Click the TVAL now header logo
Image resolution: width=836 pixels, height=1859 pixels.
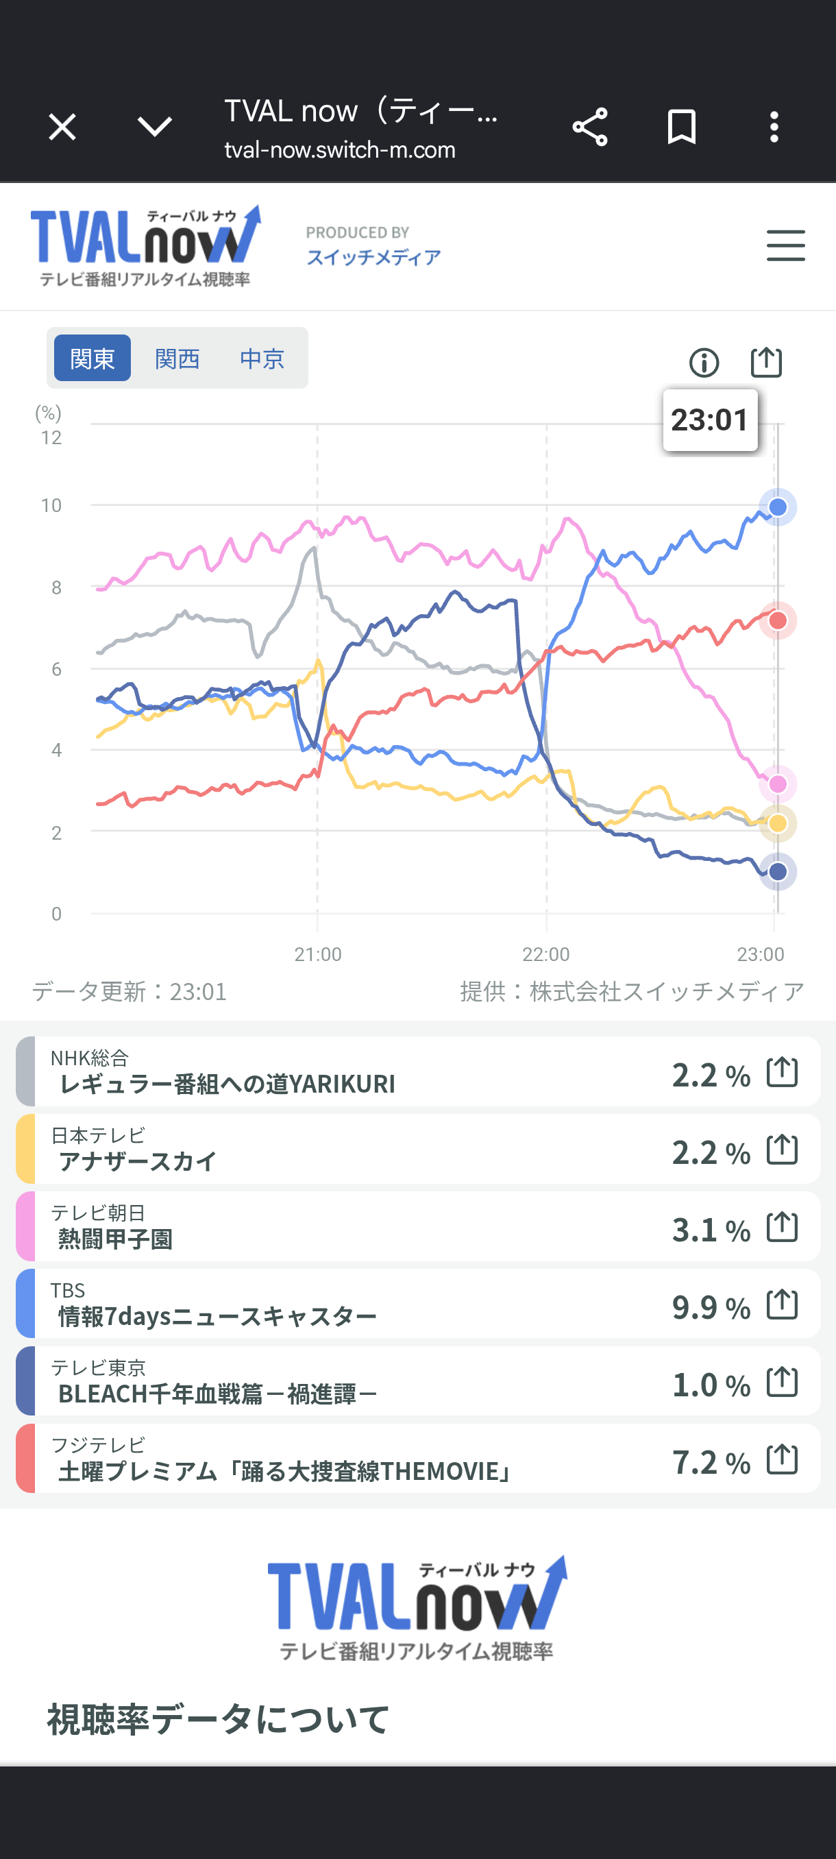click(x=145, y=245)
